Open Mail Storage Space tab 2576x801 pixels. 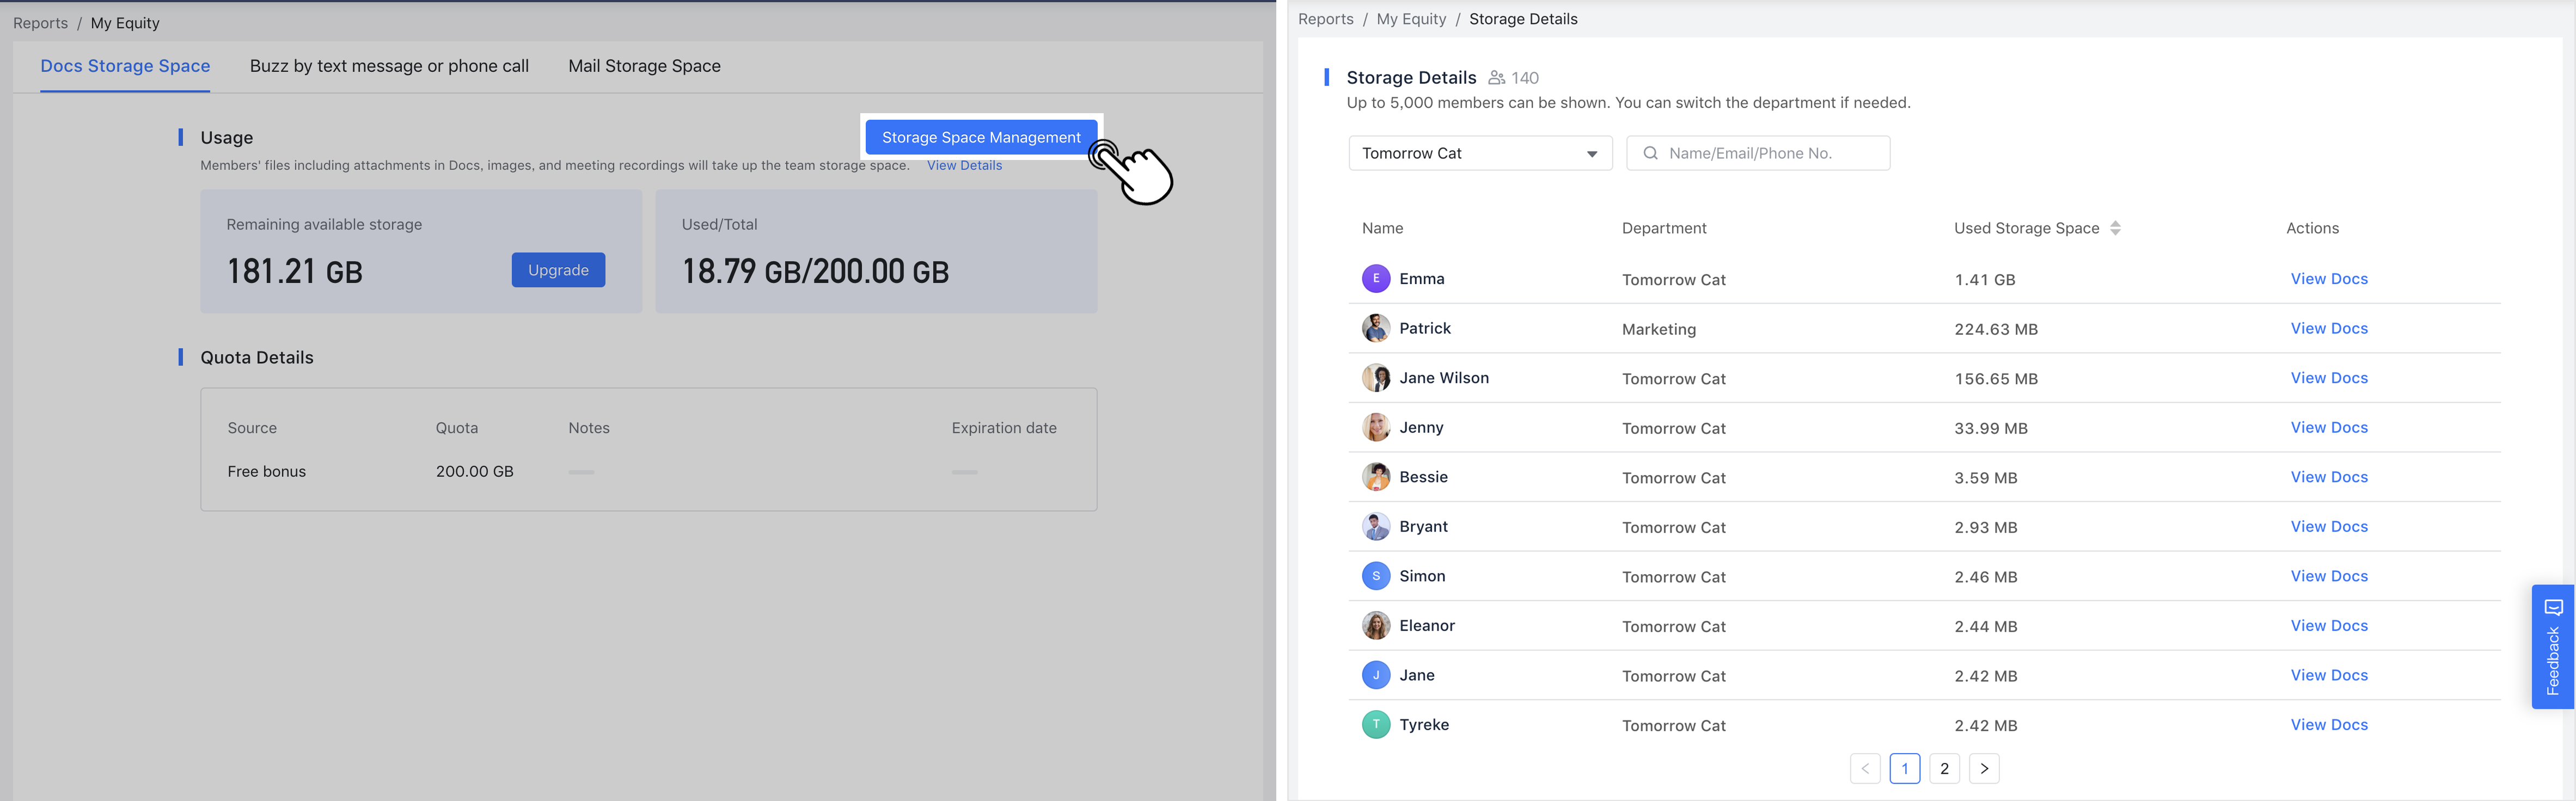[644, 66]
